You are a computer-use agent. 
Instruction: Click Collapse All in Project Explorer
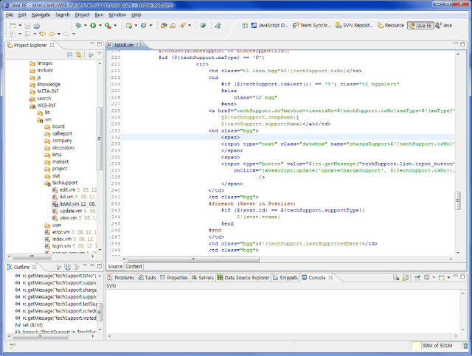point(69,55)
